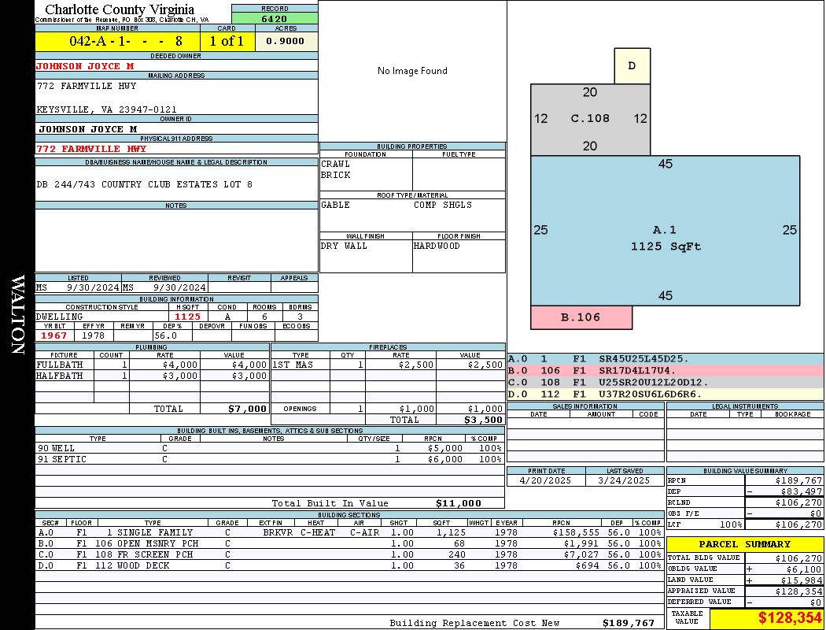Click the yellow PARCEL SUMMARY header
This screenshot has width=826, height=630.
[744, 544]
